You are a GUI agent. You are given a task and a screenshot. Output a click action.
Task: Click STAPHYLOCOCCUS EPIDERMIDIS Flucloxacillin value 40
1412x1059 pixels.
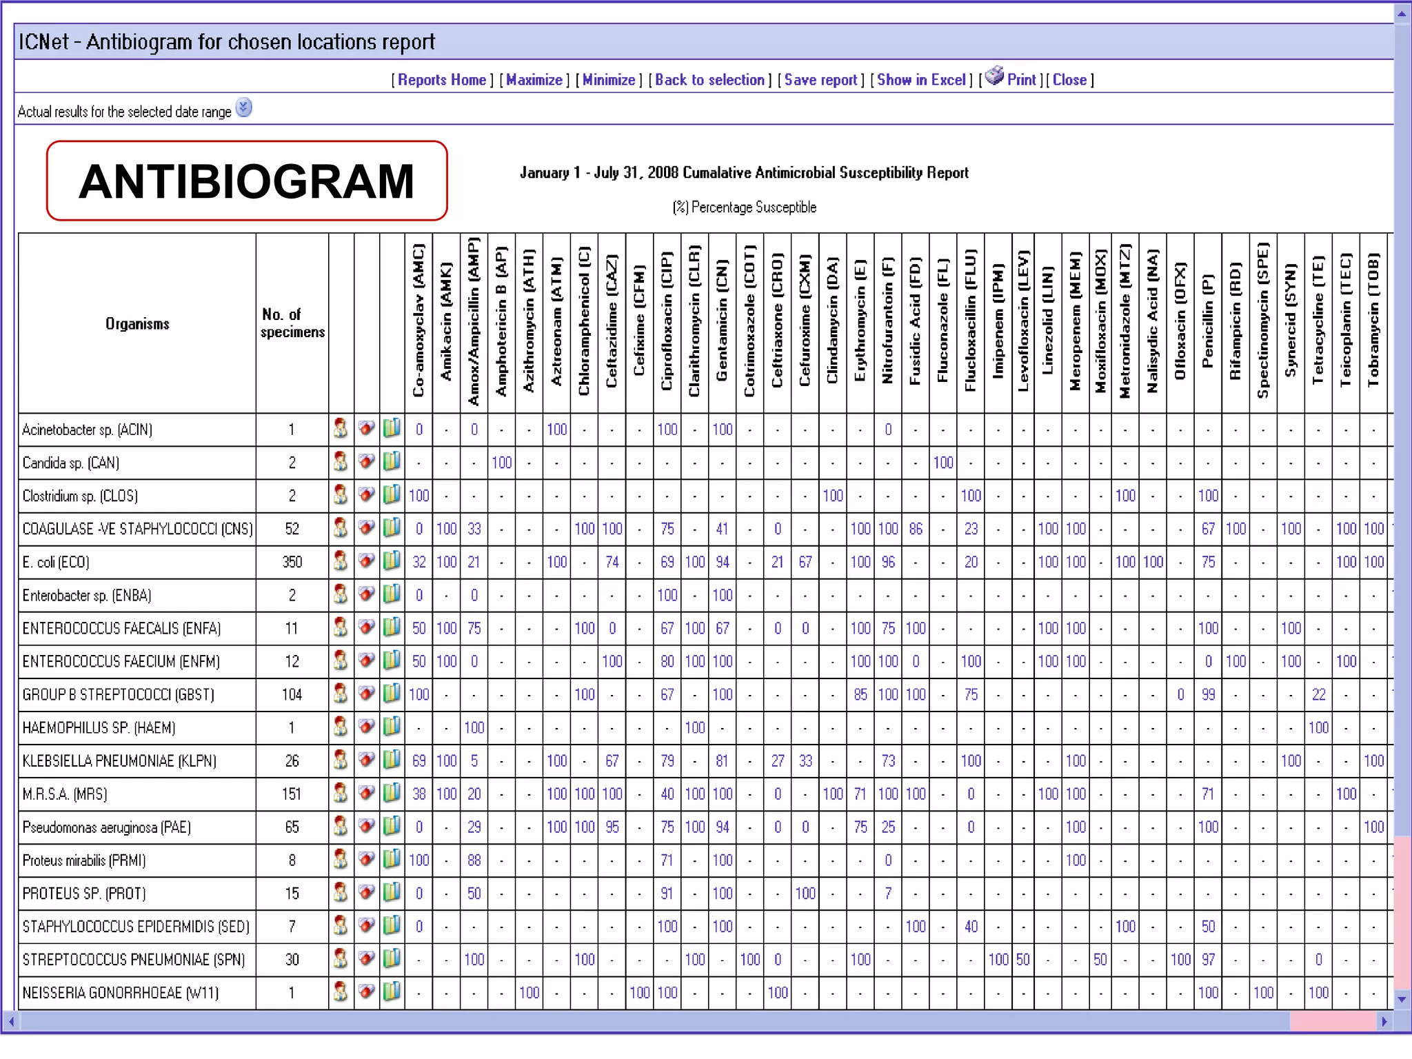click(971, 926)
